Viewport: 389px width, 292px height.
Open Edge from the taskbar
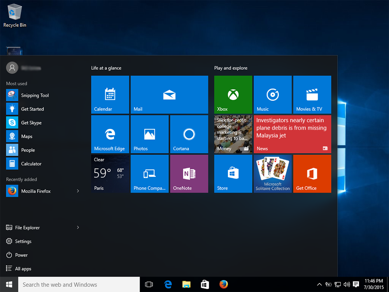coord(168,284)
